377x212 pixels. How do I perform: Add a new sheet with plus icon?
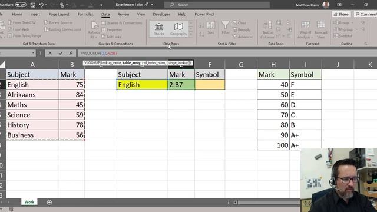(49, 202)
